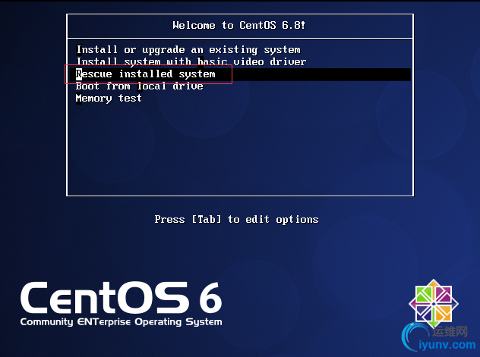
Task: Choose 'Install system with basic video driver'
Action: click(191, 61)
